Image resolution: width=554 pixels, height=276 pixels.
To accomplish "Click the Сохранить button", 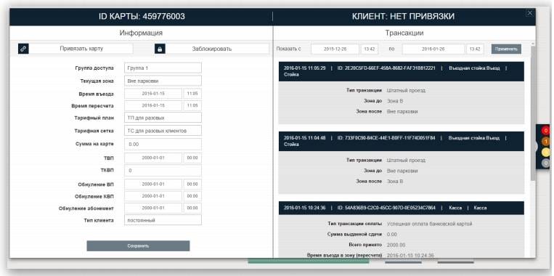I will coord(138,246).
